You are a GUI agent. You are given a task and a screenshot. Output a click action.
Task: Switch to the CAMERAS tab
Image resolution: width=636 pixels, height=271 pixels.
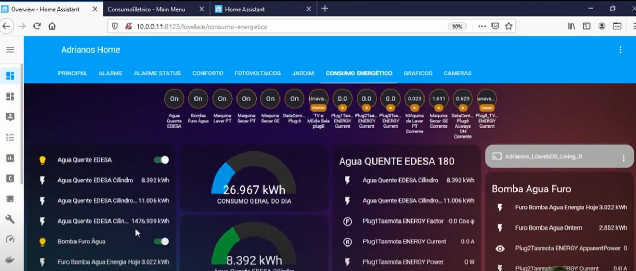(457, 73)
